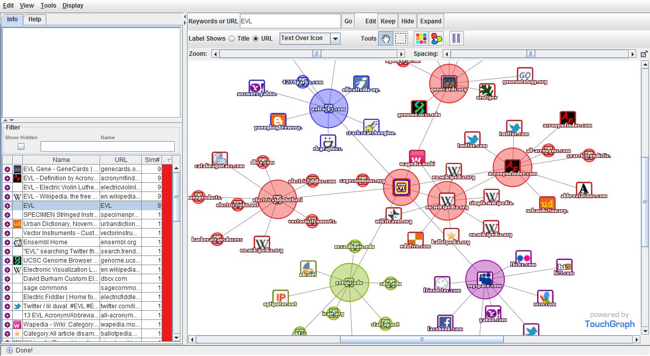Click the Go button

(348, 21)
